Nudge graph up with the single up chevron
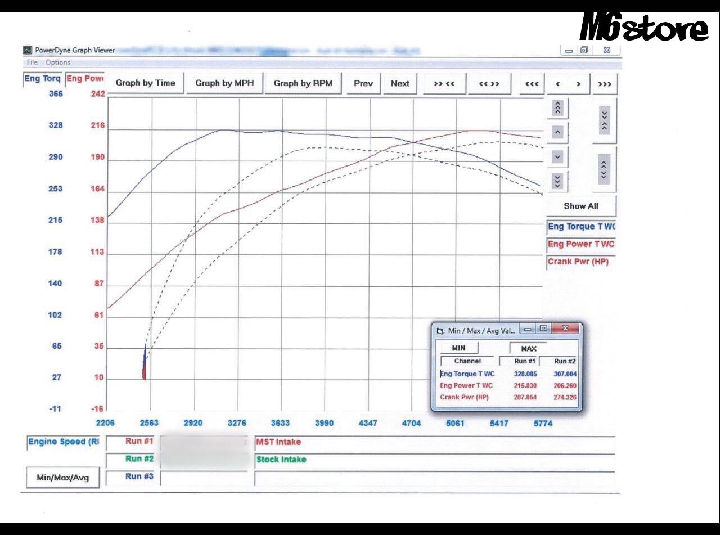Viewport: 720px width, 535px height. point(558,133)
